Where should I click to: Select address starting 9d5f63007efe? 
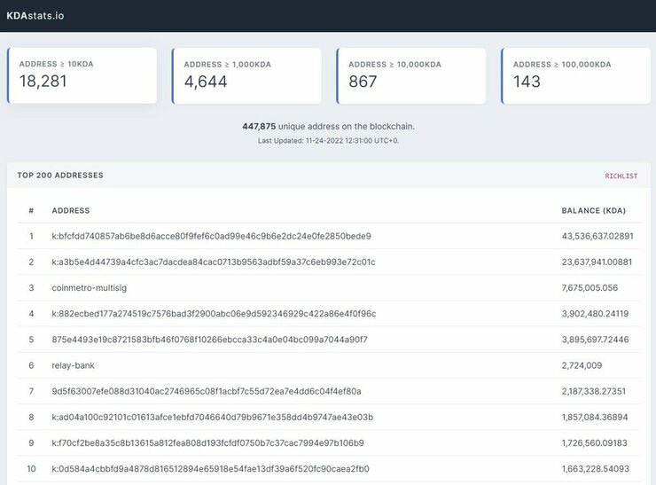(207, 391)
